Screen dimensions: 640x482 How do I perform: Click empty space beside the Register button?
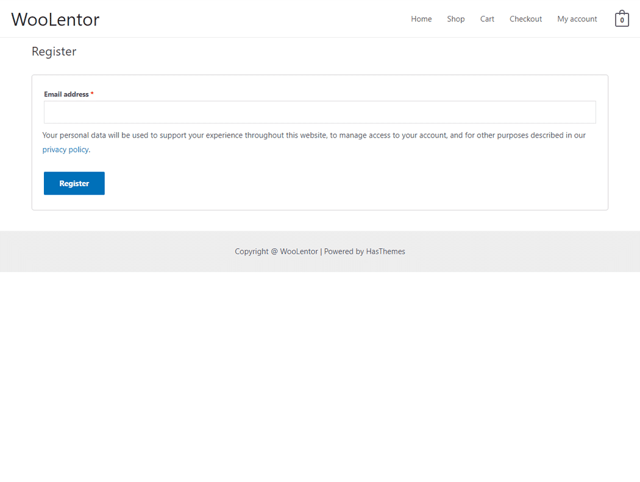click(305, 183)
